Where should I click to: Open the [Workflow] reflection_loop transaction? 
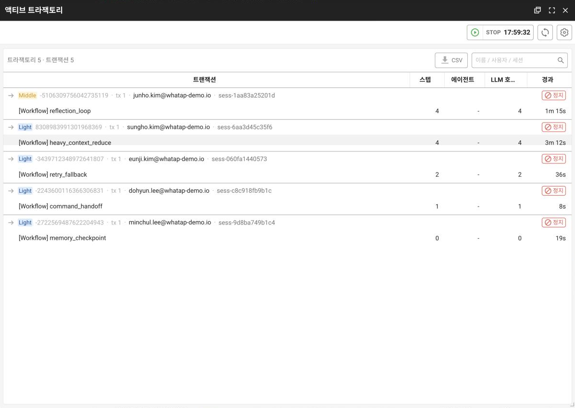pos(55,111)
